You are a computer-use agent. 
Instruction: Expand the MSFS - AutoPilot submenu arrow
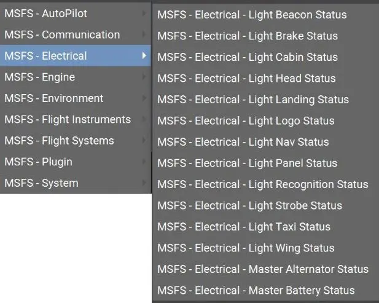click(x=144, y=14)
